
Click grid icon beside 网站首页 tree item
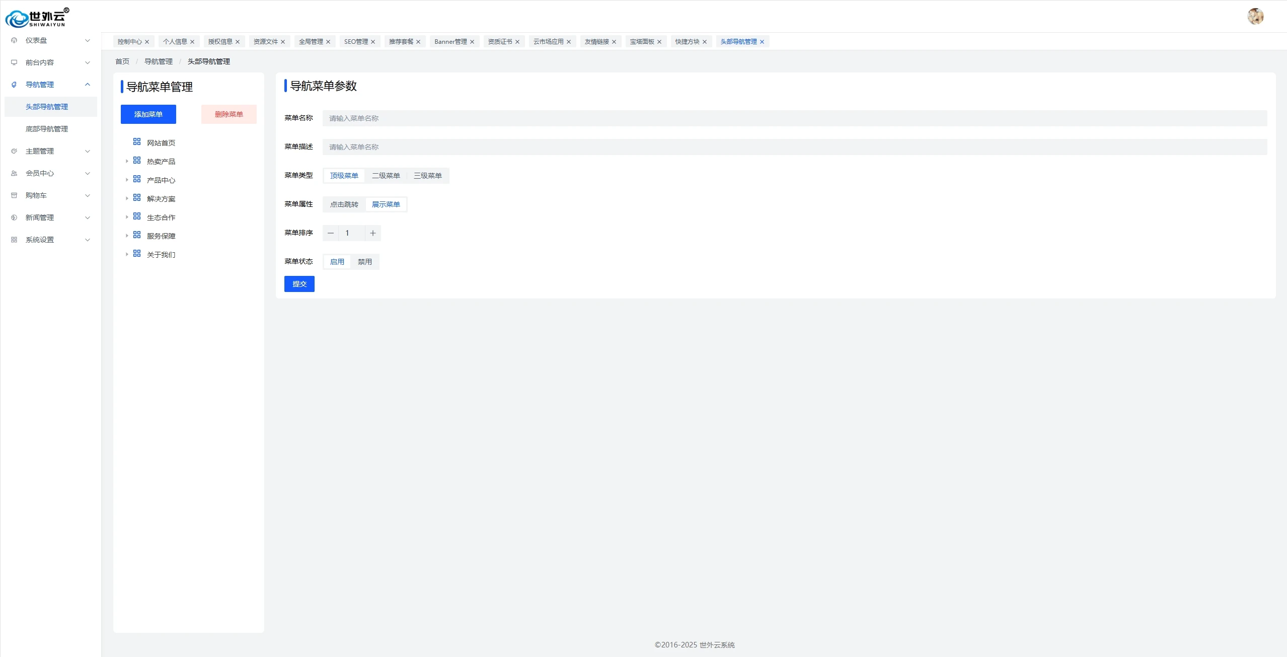(137, 142)
